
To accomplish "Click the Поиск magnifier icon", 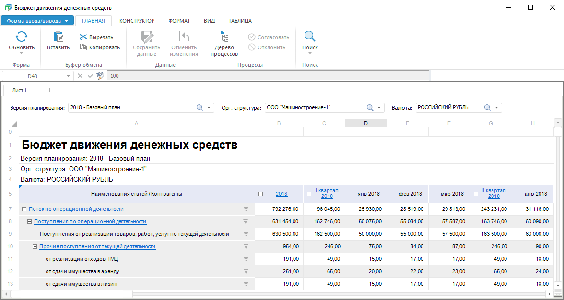I will click(310, 36).
